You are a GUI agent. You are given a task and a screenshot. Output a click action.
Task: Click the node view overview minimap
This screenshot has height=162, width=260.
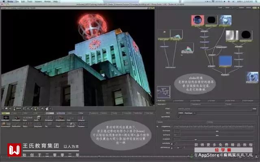(163, 92)
